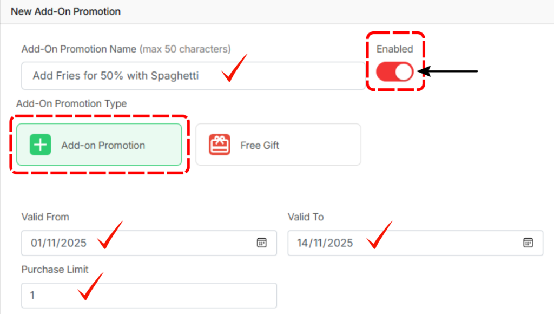Select the Free Gift promotion type

point(278,145)
